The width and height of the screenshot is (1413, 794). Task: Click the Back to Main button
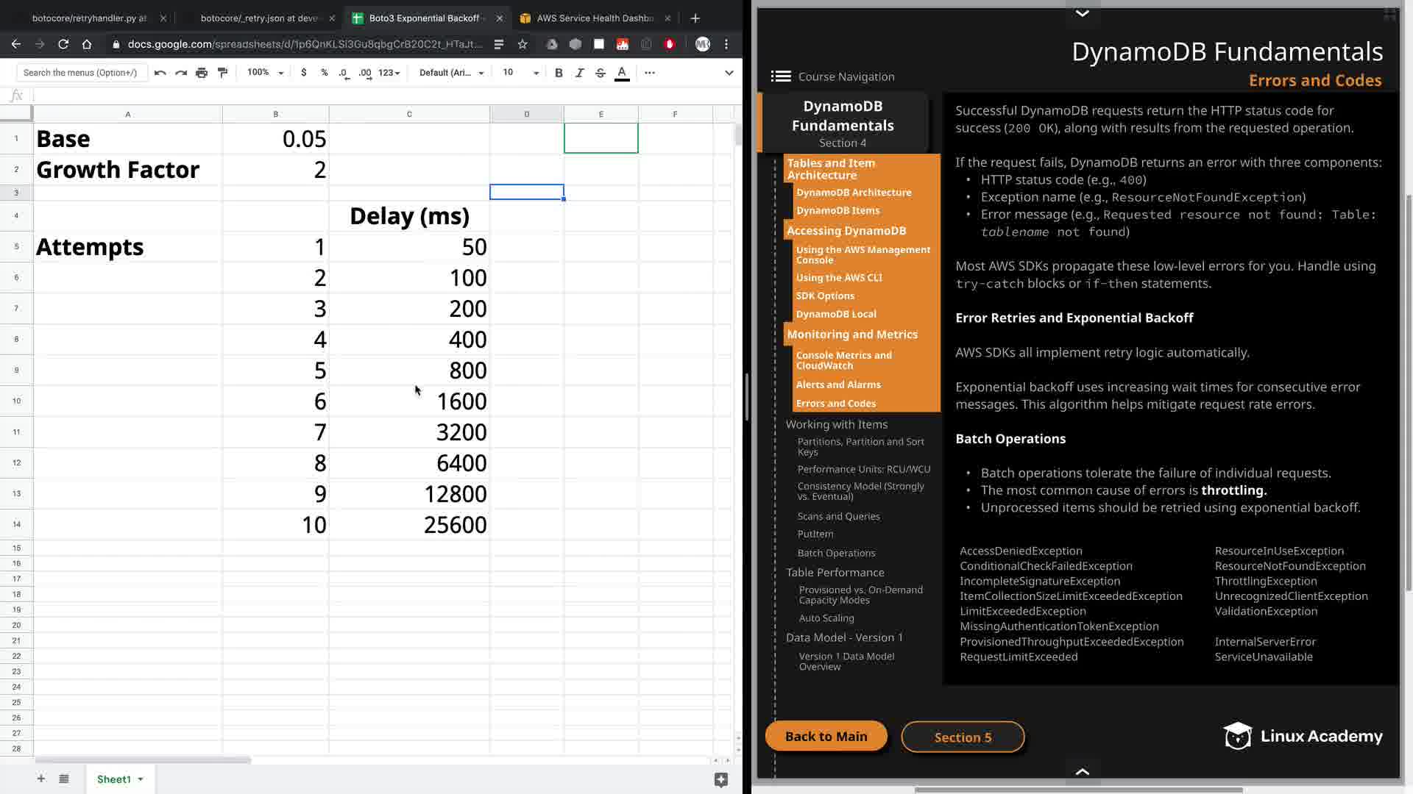pos(826,737)
